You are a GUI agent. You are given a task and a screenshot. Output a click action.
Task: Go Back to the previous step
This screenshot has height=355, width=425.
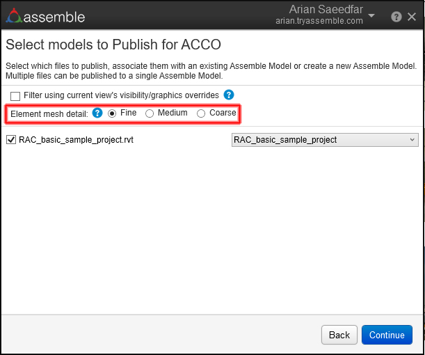[339, 335]
